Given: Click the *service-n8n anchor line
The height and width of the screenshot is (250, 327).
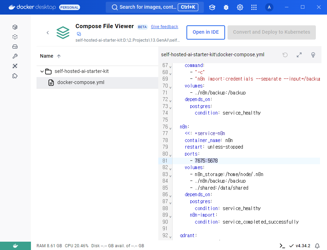Looking at the screenshot, I should click(205, 133).
